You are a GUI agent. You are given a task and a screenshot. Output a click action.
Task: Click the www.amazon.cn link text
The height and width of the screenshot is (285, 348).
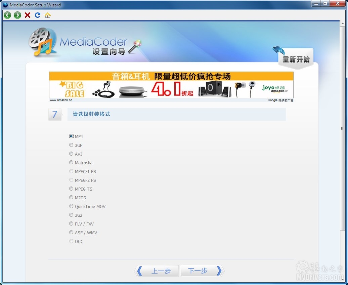(x=61, y=100)
